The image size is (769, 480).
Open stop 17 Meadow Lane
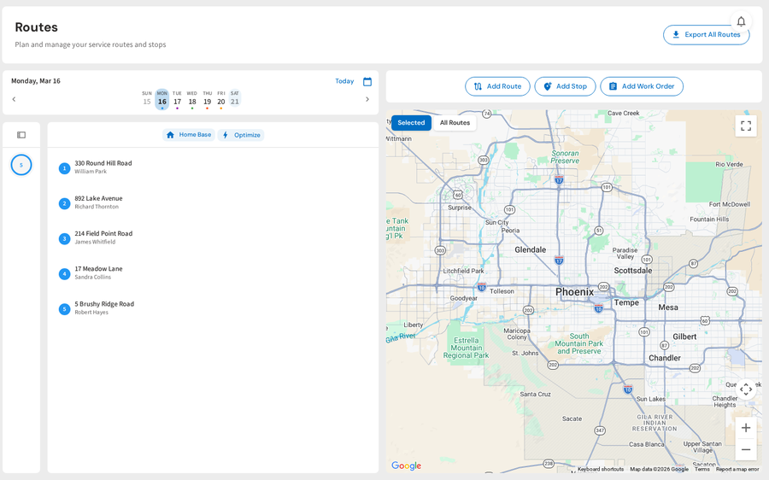[98, 269]
